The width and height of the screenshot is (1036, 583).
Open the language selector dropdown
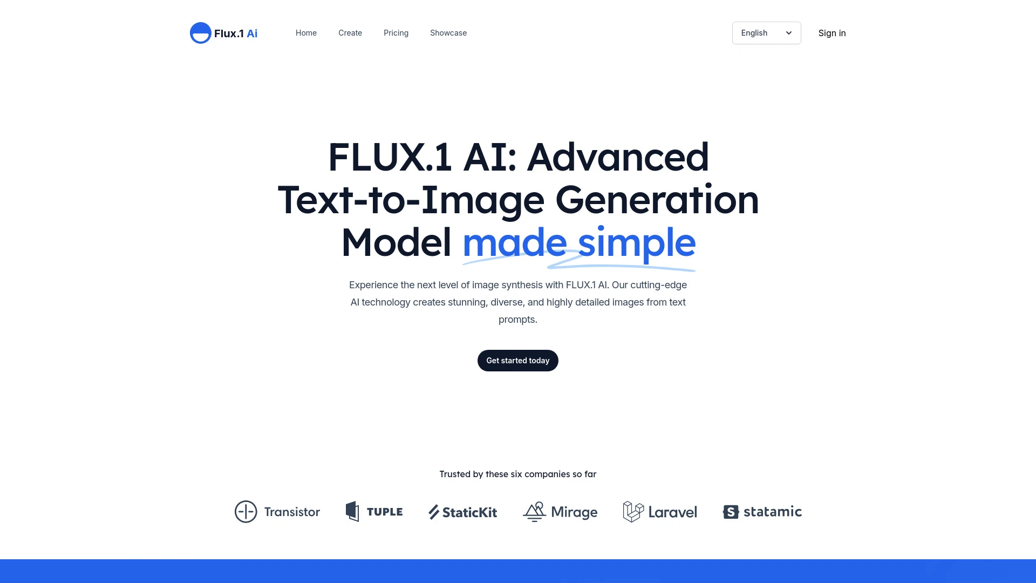[766, 33]
